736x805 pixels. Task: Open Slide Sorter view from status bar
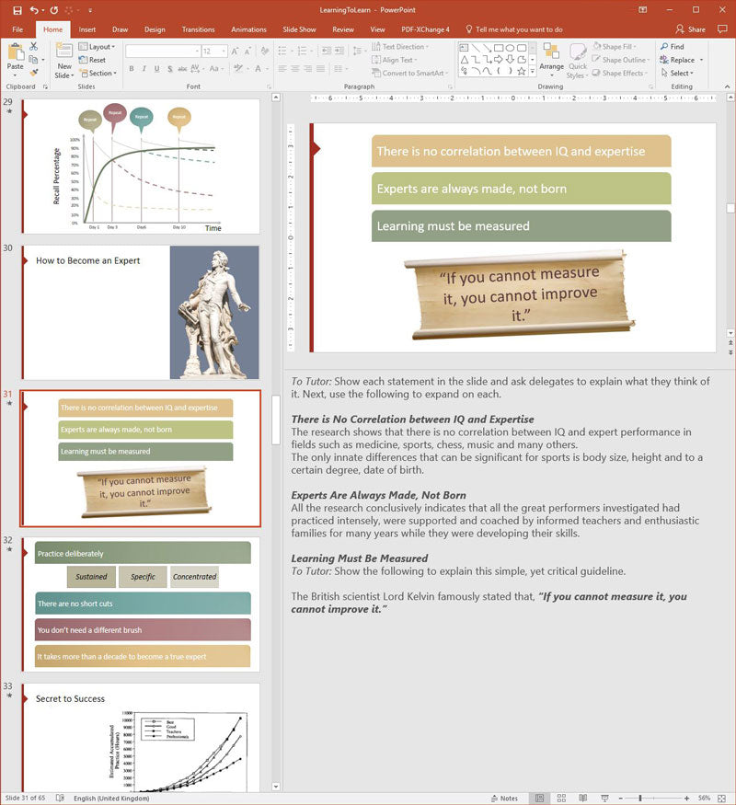(x=561, y=798)
